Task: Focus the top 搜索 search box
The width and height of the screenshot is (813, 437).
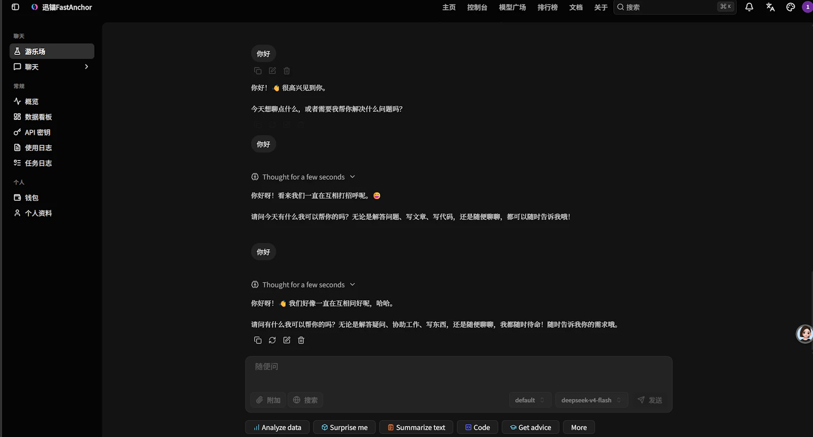Action: 675,7
